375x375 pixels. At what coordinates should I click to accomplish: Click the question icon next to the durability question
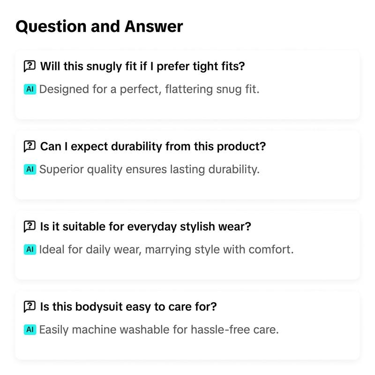30,146
